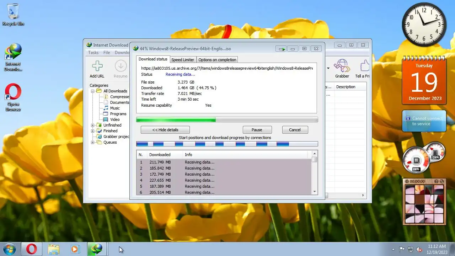Select connection row 2 with 185.842 MB

[224, 168]
